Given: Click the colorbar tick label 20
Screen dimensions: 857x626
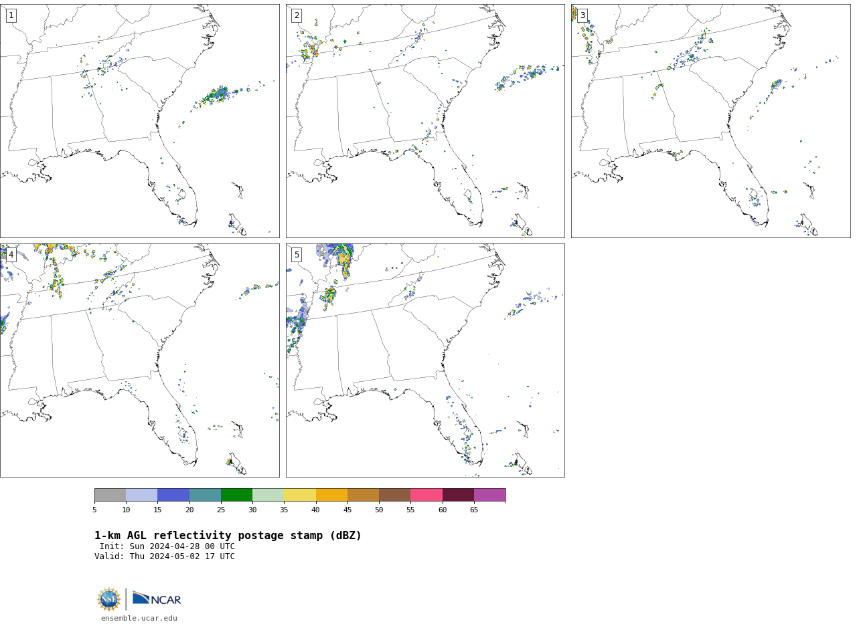Looking at the screenshot, I should click(x=189, y=510).
